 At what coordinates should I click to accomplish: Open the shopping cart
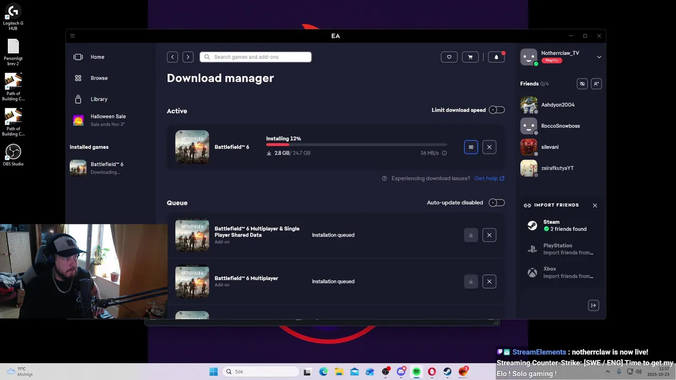tap(470, 57)
